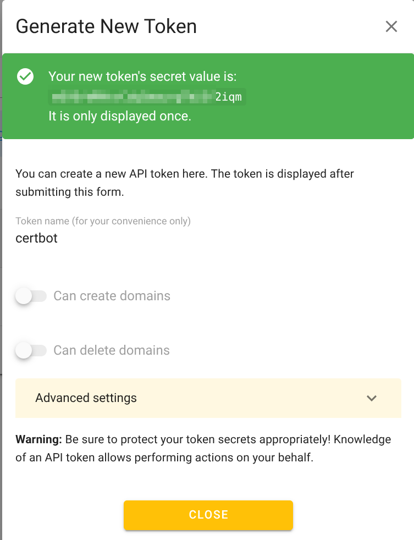
Task: Click the 'Advanced settings' header text
Action: [86, 398]
